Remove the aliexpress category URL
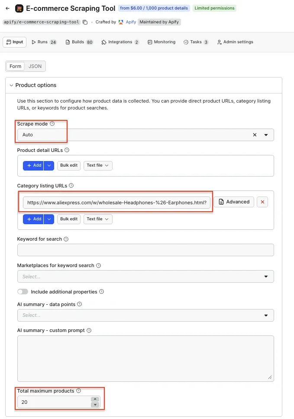The height and width of the screenshot is (419, 294). click(x=262, y=202)
